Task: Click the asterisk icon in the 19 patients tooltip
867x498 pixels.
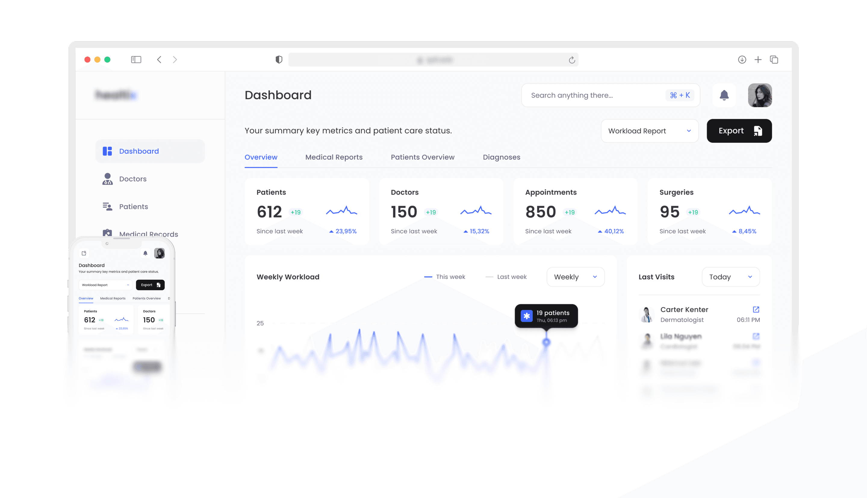Action: tap(527, 316)
